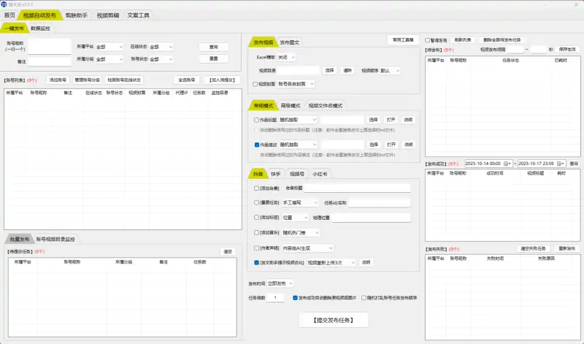This screenshot has height=344, width=584.
Task: Click the 任务倍数 input field
Action: point(275,298)
